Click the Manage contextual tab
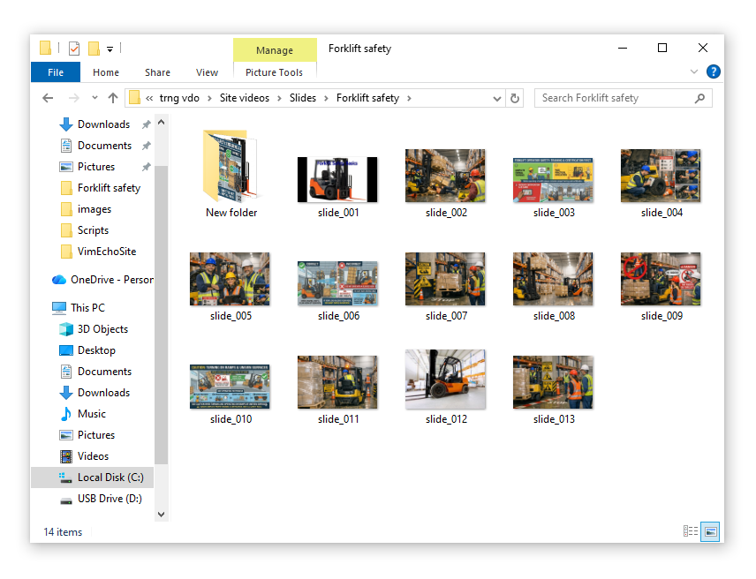This screenshot has height=579, width=756. pos(275,50)
